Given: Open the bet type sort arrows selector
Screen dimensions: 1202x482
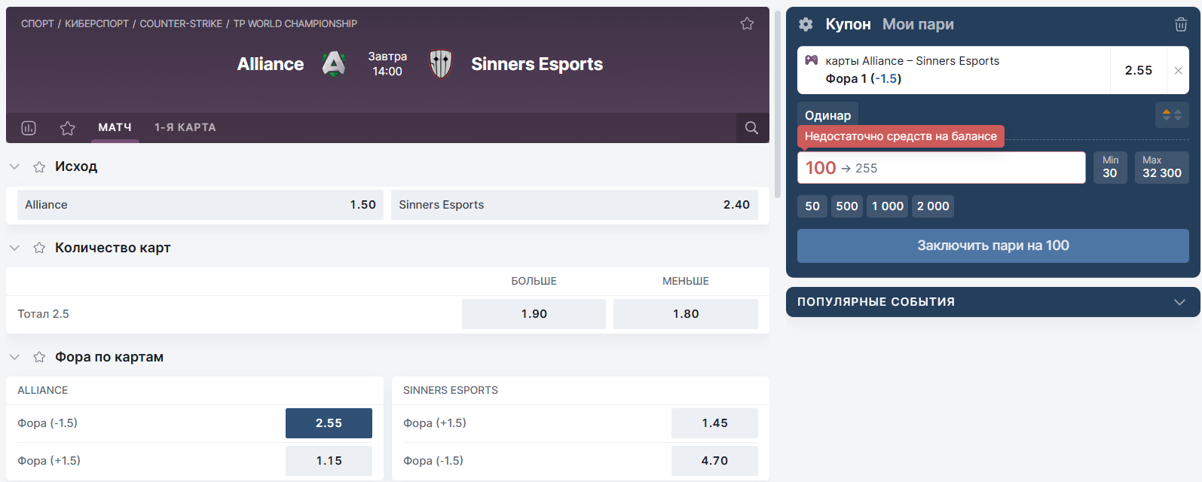Looking at the screenshot, I should (1172, 115).
